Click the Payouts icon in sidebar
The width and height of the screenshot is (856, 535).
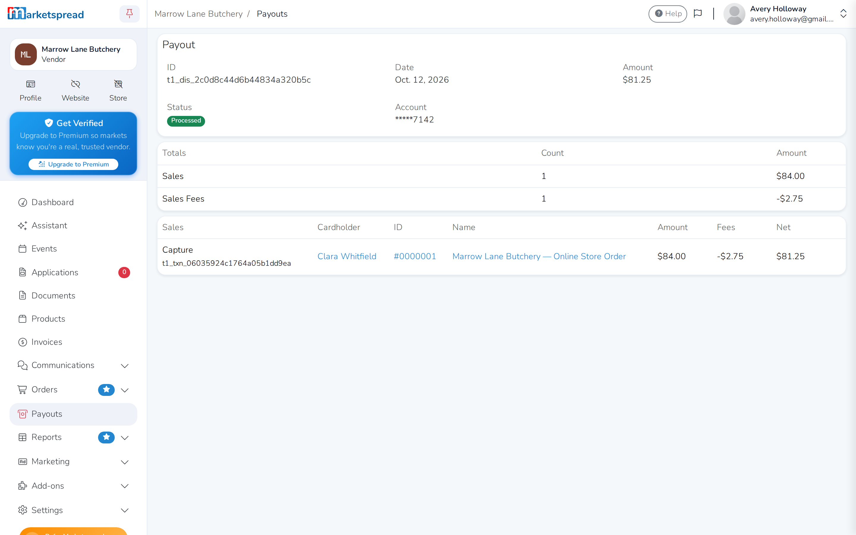[23, 414]
